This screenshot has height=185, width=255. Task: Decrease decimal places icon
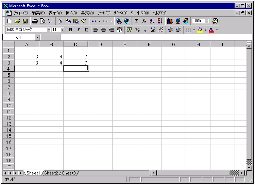pos(161,30)
